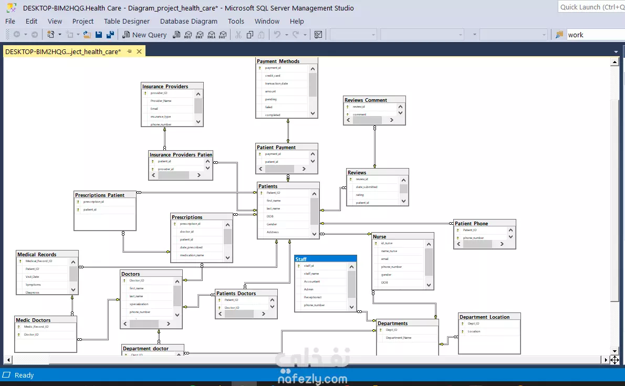The width and height of the screenshot is (625, 386).
Task: Open the View menu
Action: click(x=55, y=21)
